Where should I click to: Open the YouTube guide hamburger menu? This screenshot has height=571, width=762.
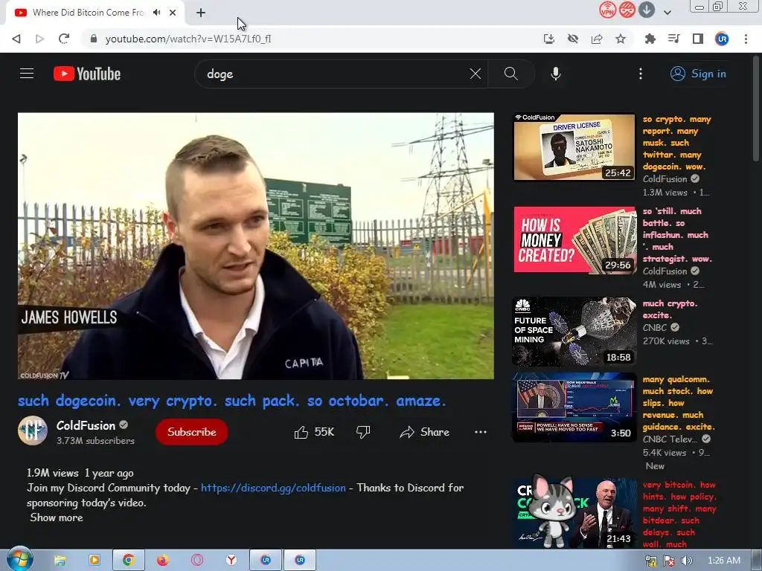click(x=27, y=74)
